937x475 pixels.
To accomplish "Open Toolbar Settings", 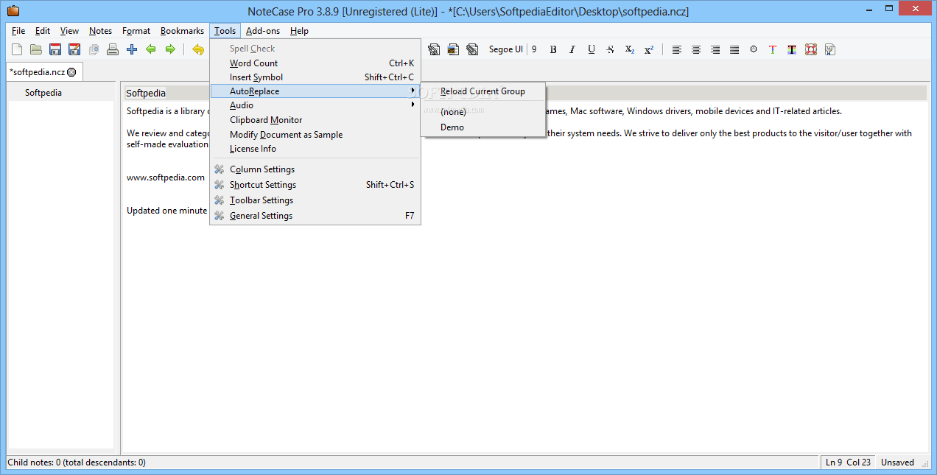I will (x=315, y=200).
